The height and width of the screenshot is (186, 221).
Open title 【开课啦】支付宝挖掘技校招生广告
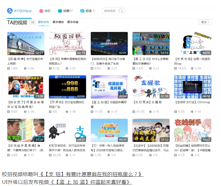pyautogui.click(x=67, y=105)
